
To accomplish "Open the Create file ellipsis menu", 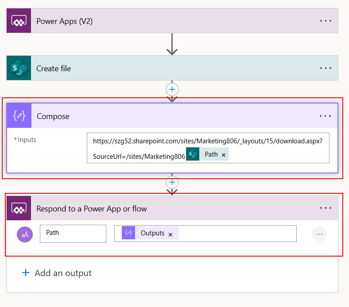I will click(x=326, y=68).
